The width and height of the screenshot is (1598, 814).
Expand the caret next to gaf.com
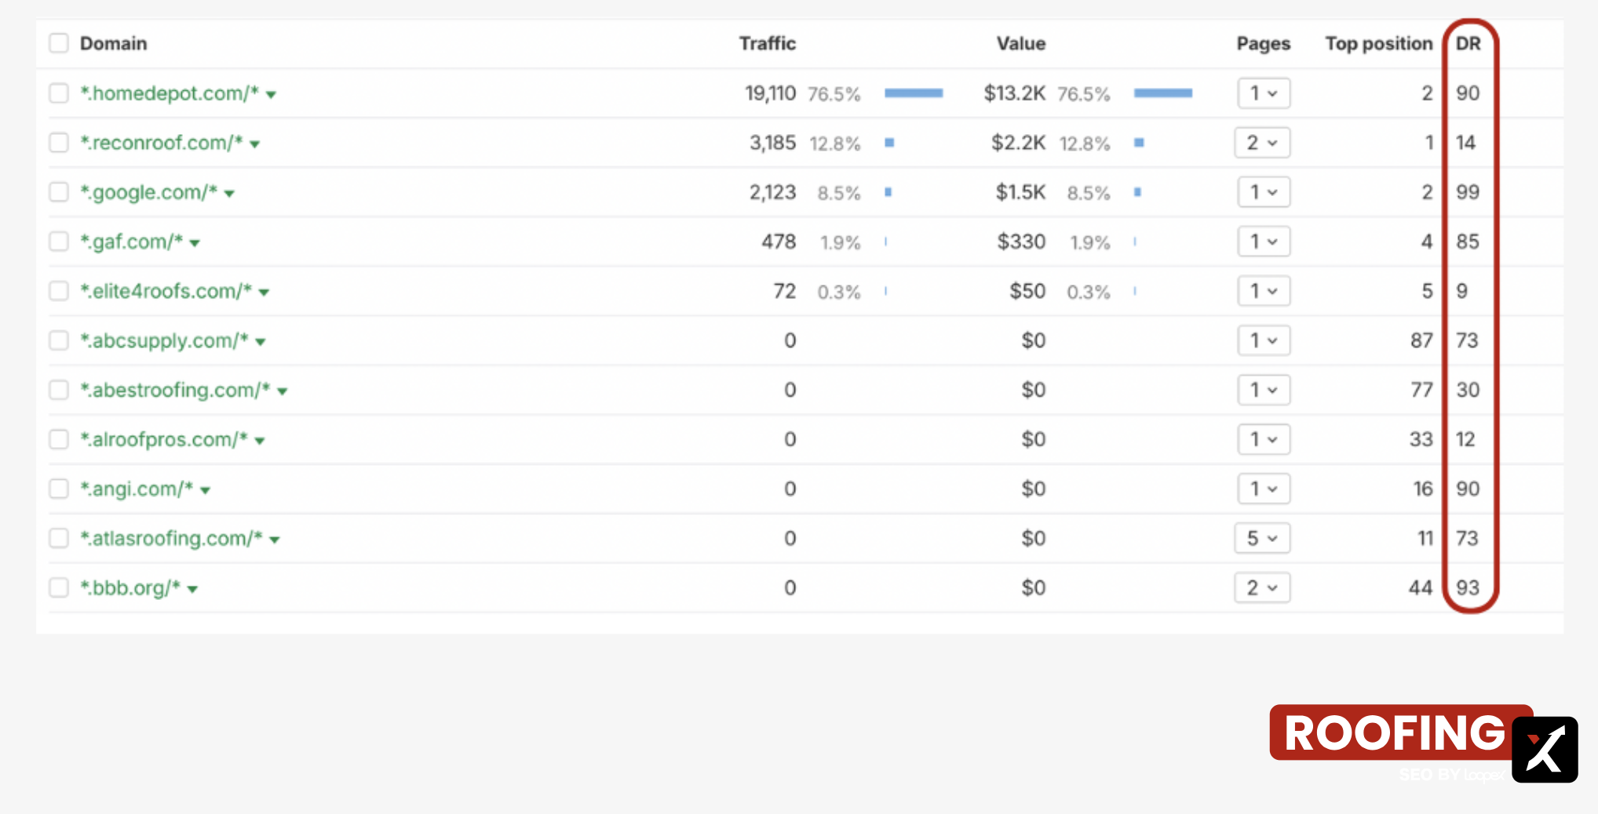coord(195,243)
